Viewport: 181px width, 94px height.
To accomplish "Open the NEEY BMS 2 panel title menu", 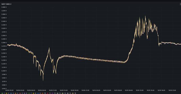I will pyautogui.click(x=6, y=4).
